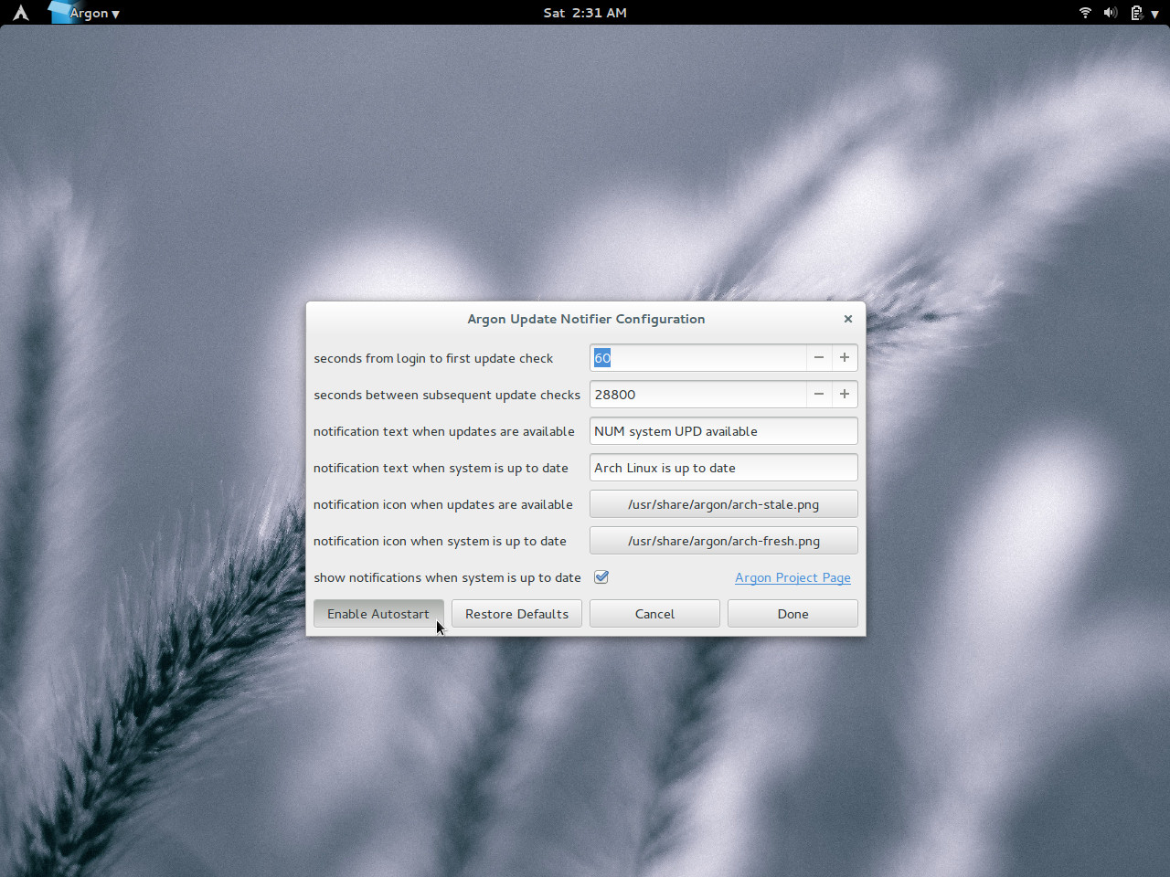
Task: Focus the field showing 28800
Action: click(698, 395)
